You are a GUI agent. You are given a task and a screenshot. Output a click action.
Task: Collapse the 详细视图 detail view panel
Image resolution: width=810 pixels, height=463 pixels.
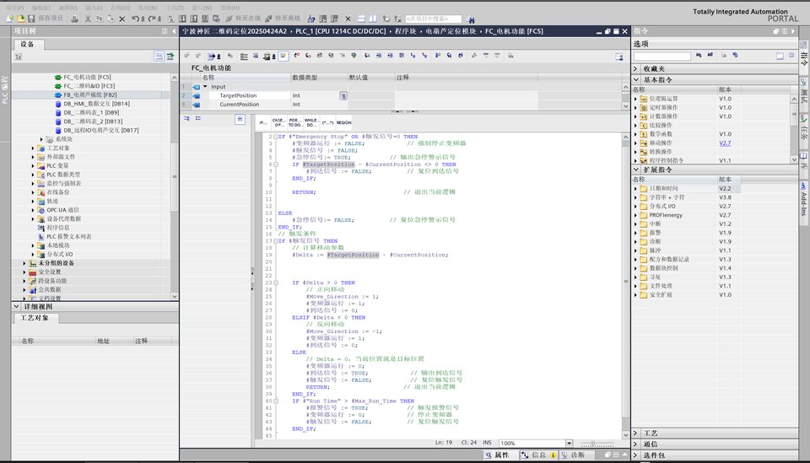[17, 307]
